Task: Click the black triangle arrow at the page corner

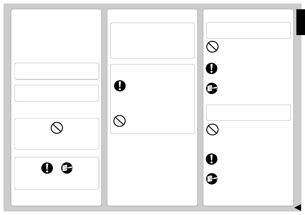Action: point(298,207)
